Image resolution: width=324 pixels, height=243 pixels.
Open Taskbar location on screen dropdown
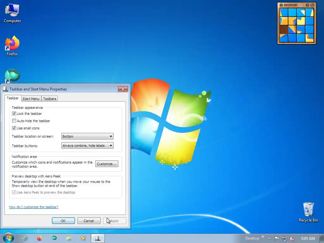(x=87, y=136)
